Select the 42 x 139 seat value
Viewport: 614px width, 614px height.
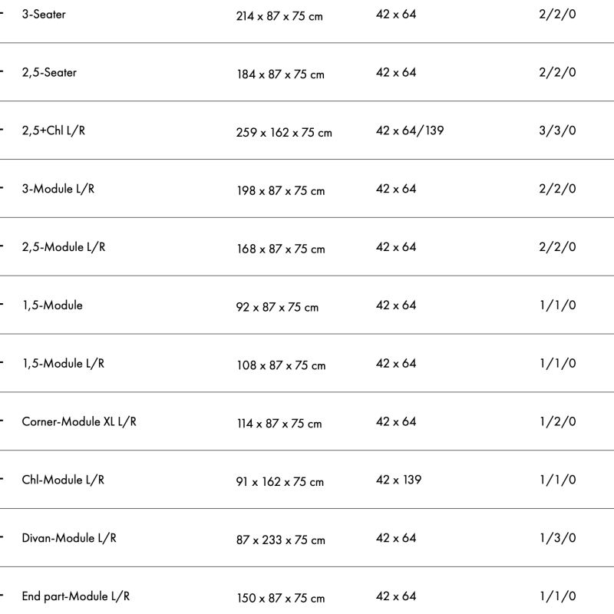pos(398,480)
